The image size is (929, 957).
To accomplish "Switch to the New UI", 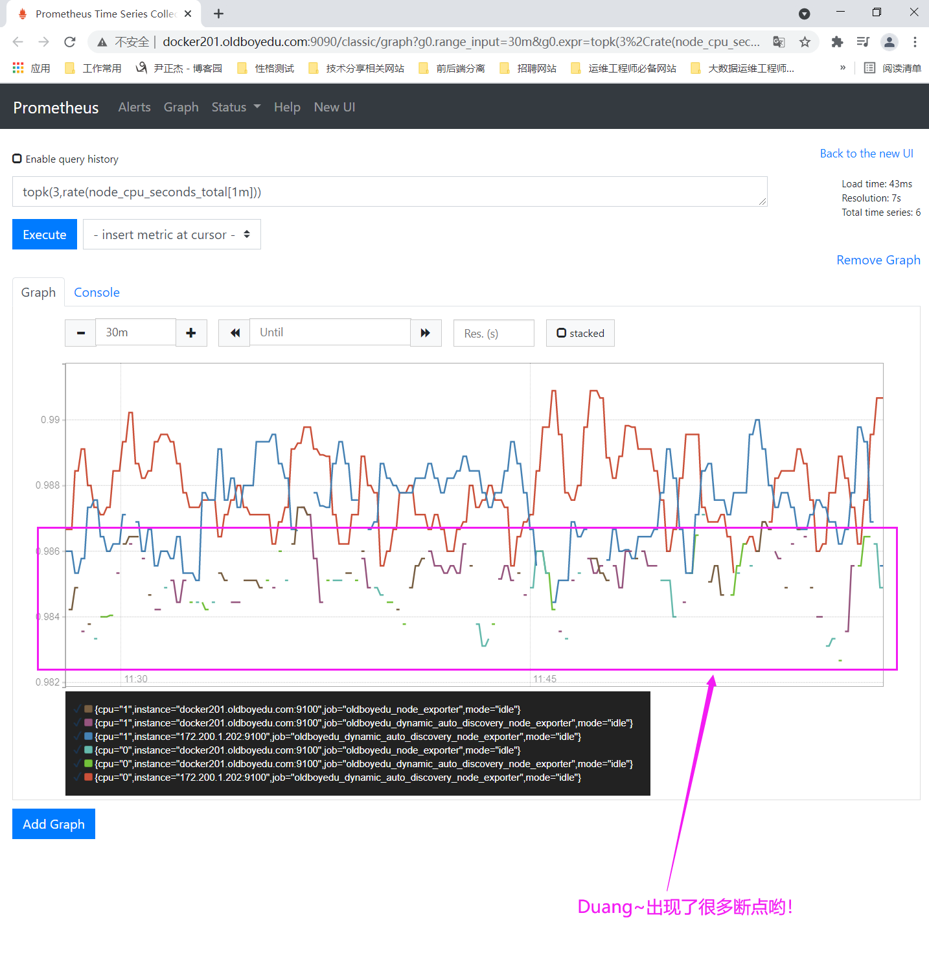I will click(334, 108).
